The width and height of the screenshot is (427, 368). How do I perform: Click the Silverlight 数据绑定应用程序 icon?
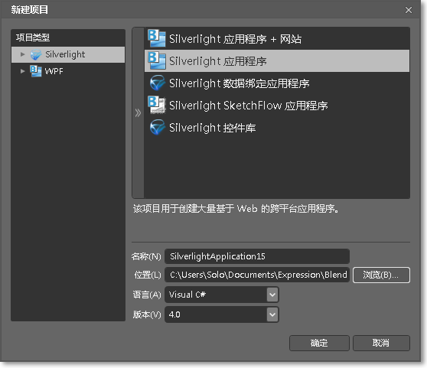[157, 83]
